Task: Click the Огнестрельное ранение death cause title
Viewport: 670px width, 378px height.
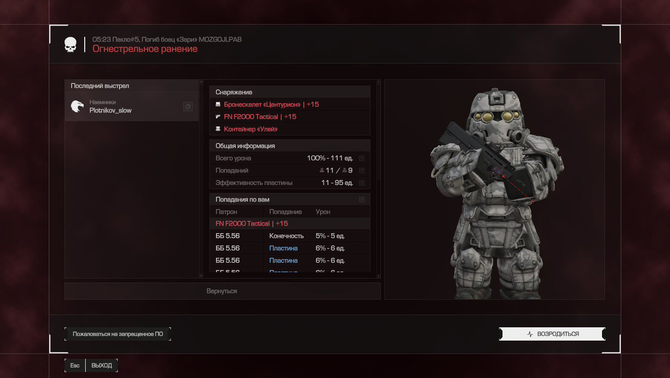Action: (145, 49)
